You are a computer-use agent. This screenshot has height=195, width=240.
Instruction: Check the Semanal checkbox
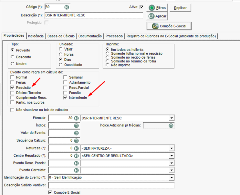click(x=65, y=77)
